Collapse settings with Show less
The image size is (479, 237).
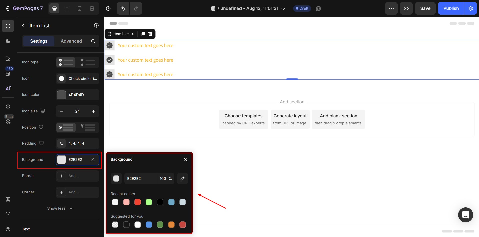60,208
